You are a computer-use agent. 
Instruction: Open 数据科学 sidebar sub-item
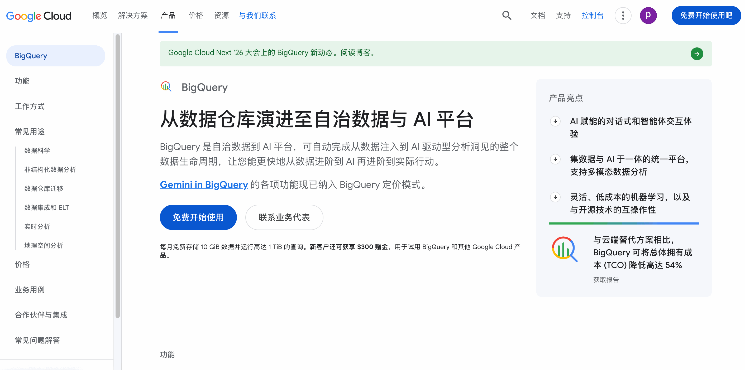pos(37,151)
